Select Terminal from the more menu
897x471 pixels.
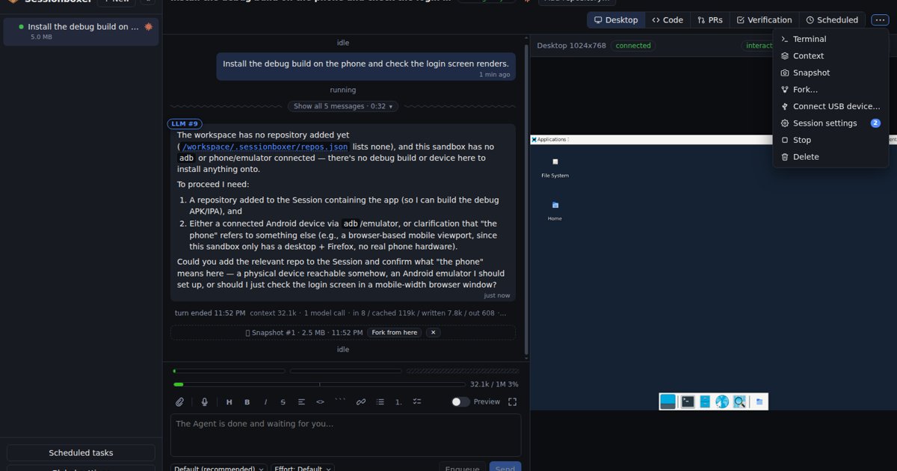pos(830,39)
